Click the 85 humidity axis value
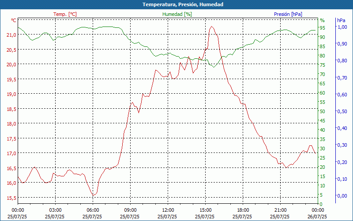Image resolution: width=353 pixels, height=221 pixels. tap(323, 46)
